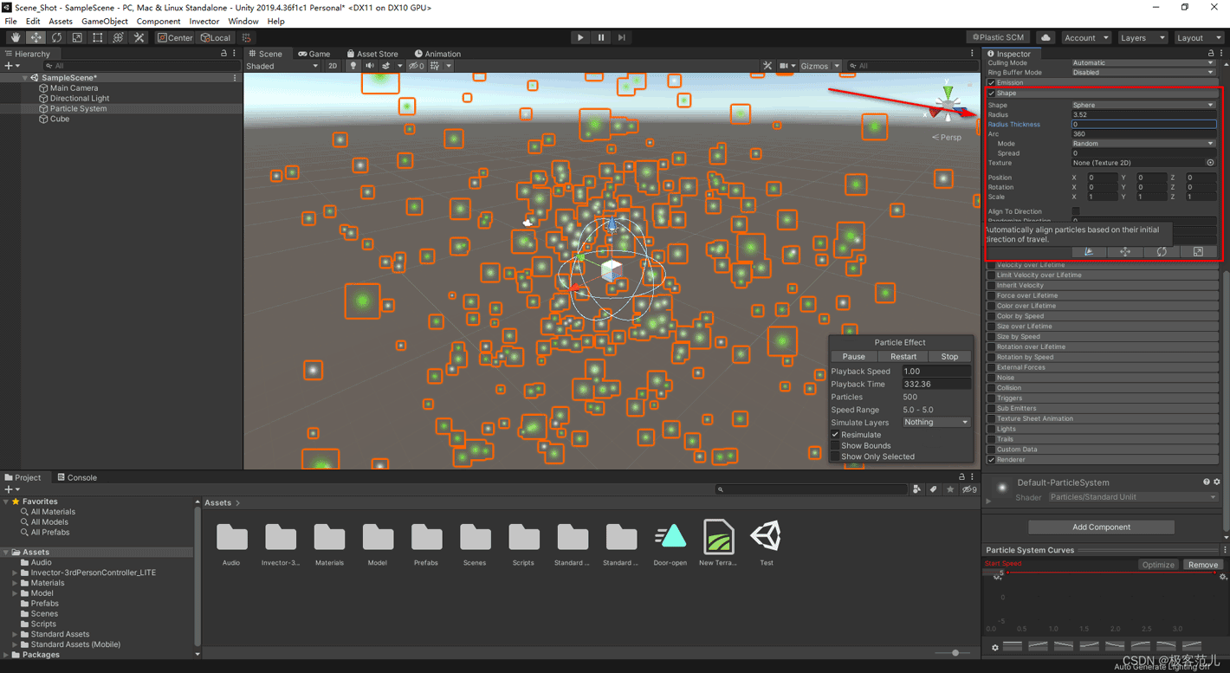Toggle 2D view mode button
1230x673 pixels.
(x=333, y=66)
